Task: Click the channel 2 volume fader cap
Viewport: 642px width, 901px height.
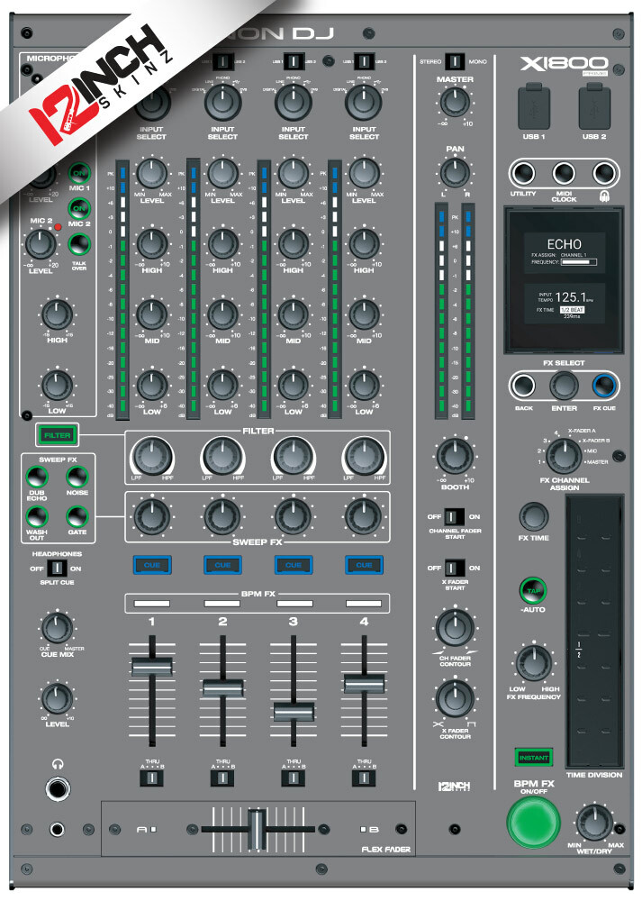Action: [x=222, y=688]
